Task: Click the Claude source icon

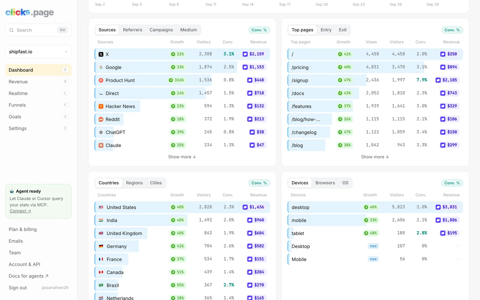Action: point(101,145)
